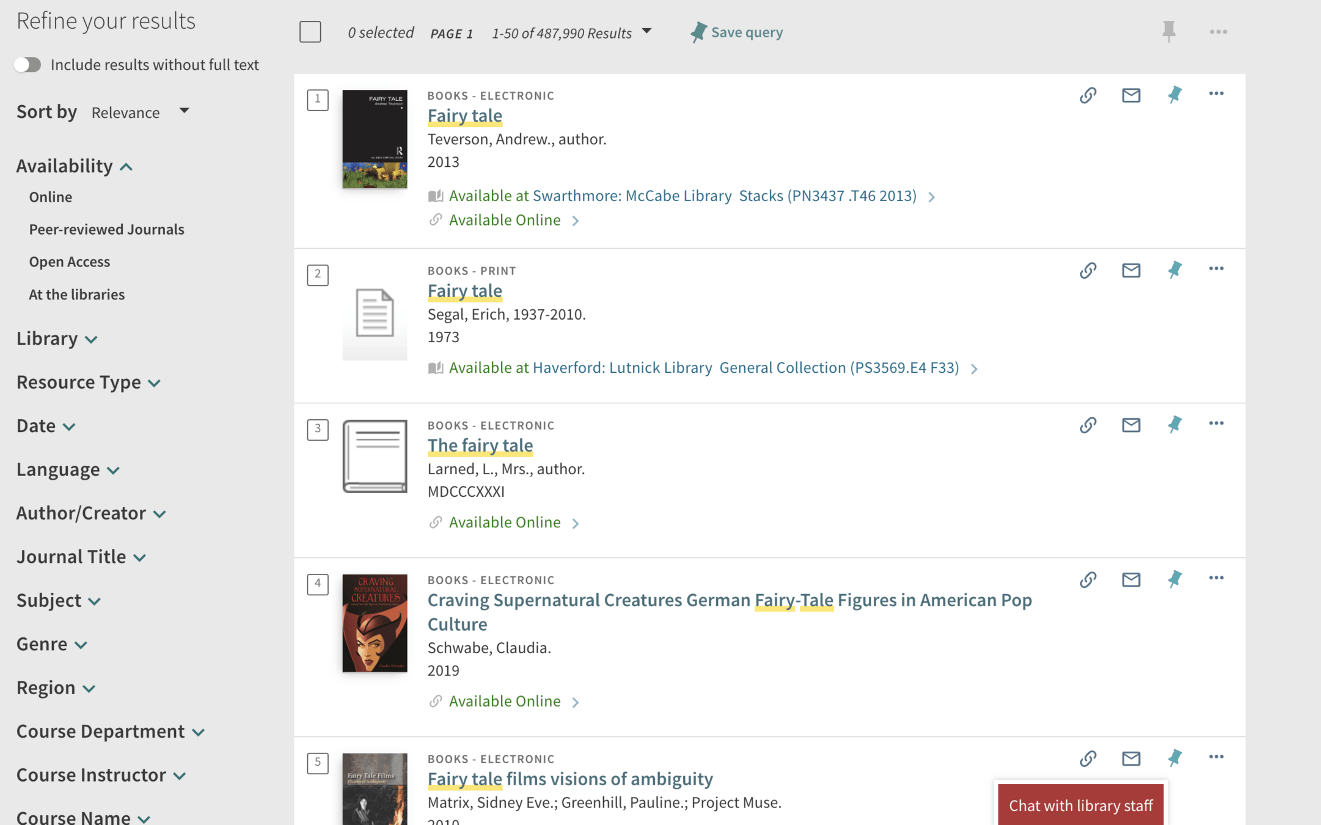Email the Segal Fairy tale record
The image size is (1321, 825).
(1131, 270)
